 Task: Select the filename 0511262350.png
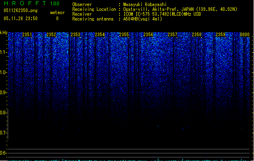[x=21, y=10]
